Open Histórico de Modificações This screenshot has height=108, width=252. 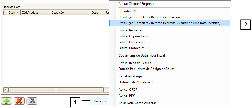coord(137,82)
